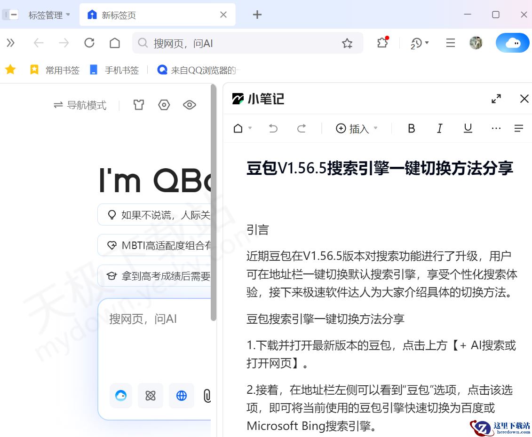Open the browser home page
Screen dimensions: 532x437
point(115,43)
